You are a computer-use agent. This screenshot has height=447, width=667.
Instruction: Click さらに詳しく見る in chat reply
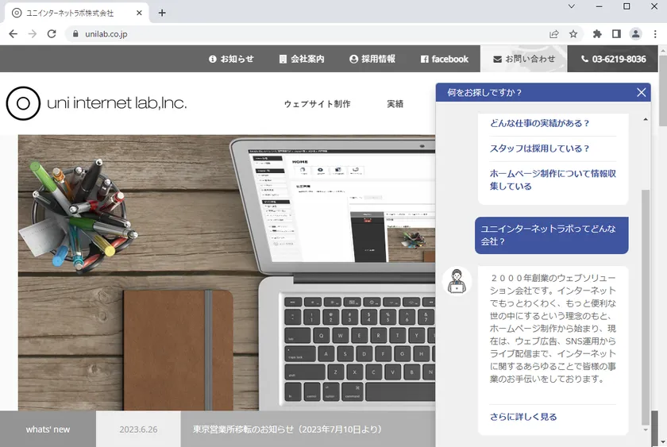pyautogui.click(x=523, y=417)
